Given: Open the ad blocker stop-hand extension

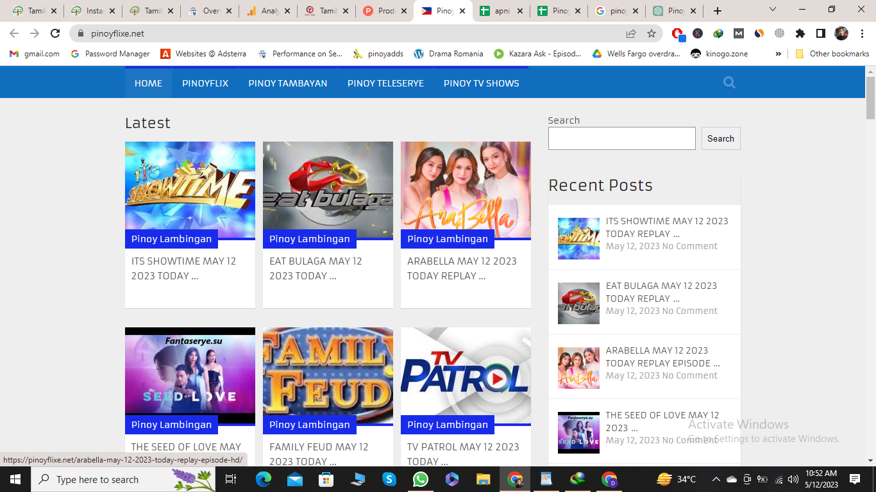Looking at the screenshot, I should [x=678, y=33].
